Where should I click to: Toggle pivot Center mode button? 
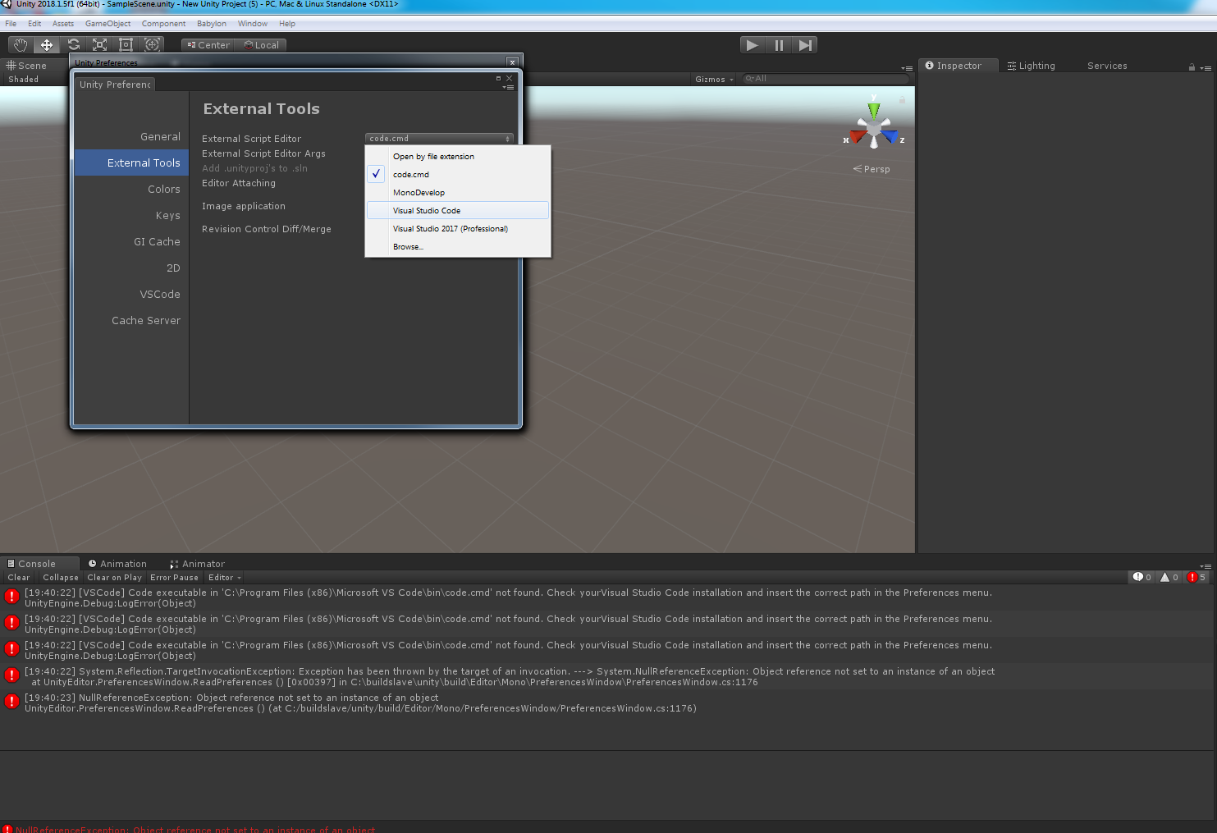point(208,45)
